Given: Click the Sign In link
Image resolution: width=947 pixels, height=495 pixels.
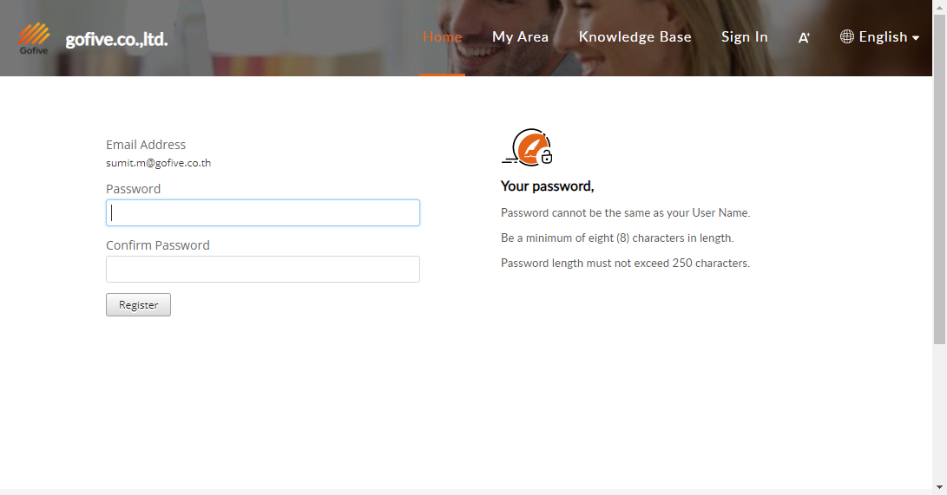Looking at the screenshot, I should point(744,36).
